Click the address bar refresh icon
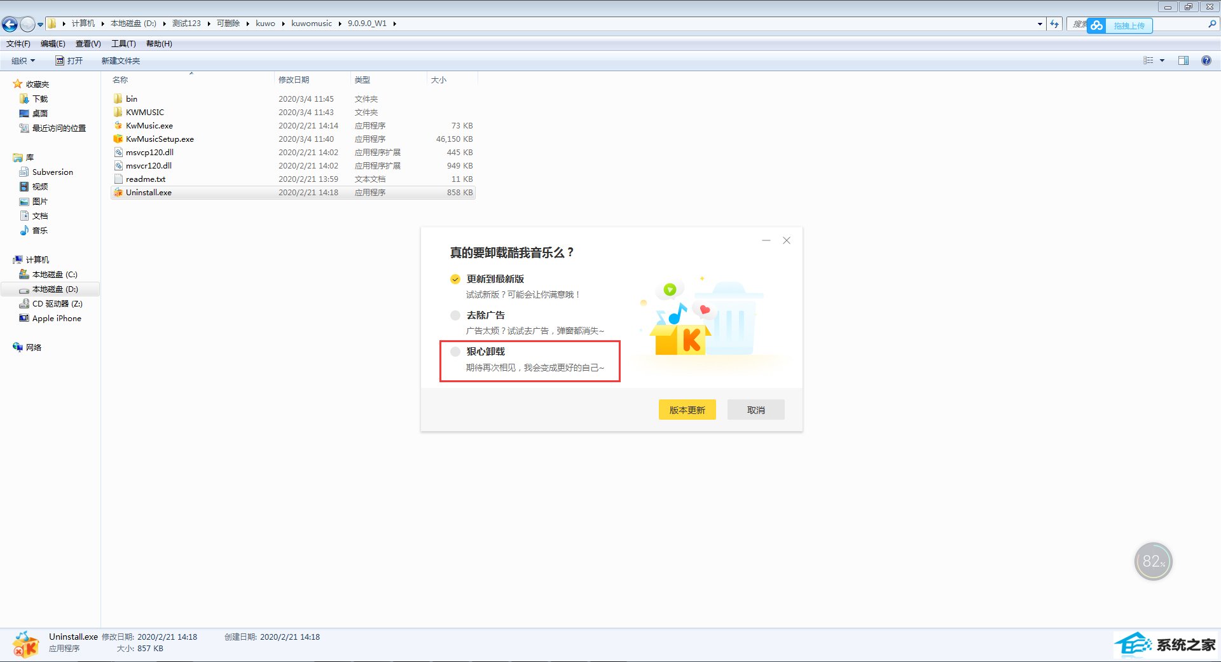Image resolution: width=1221 pixels, height=662 pixels. pos(1054,24)
